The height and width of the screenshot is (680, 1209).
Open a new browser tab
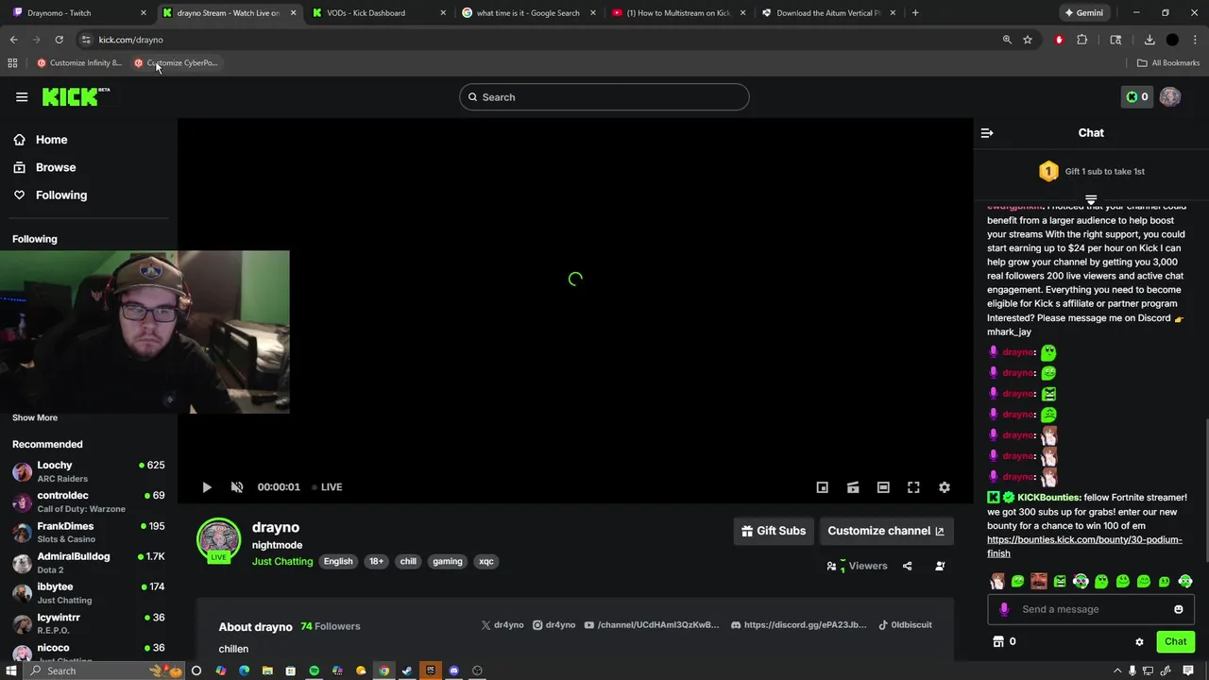coord(915,13)
